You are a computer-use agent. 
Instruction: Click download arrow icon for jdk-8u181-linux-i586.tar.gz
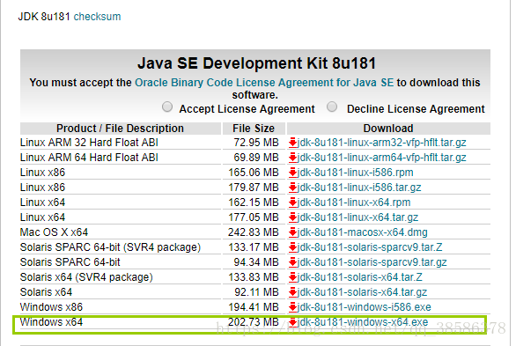(x=292, y=188)
